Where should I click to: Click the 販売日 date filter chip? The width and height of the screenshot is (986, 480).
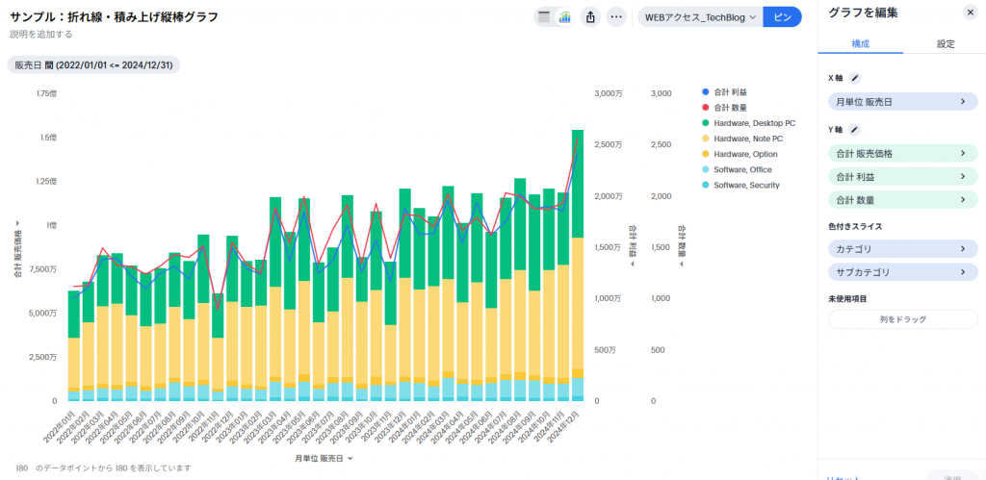94,64
